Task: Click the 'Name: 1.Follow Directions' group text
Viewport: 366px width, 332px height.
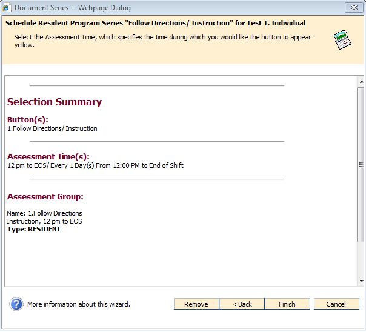Action: pyautogui.click(x=44, y=213)
